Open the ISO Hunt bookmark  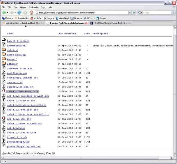(89, 18)
